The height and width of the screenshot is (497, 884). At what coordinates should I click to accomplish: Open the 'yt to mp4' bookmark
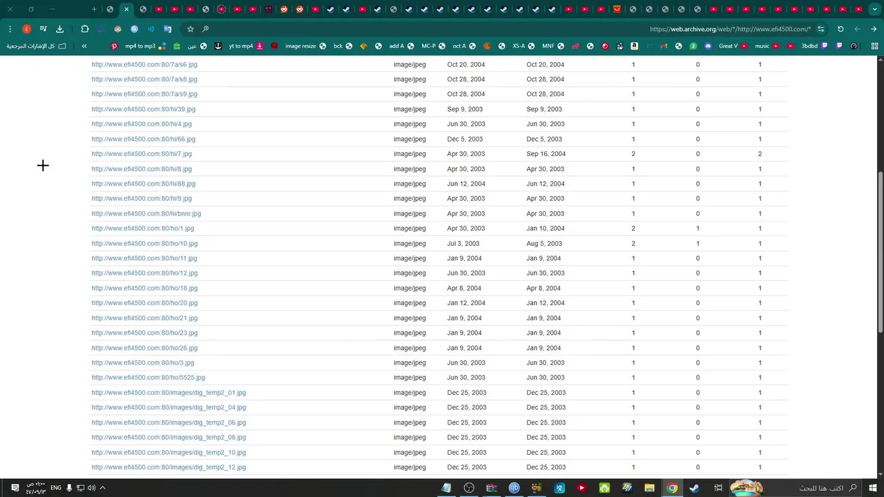(246, 46)
